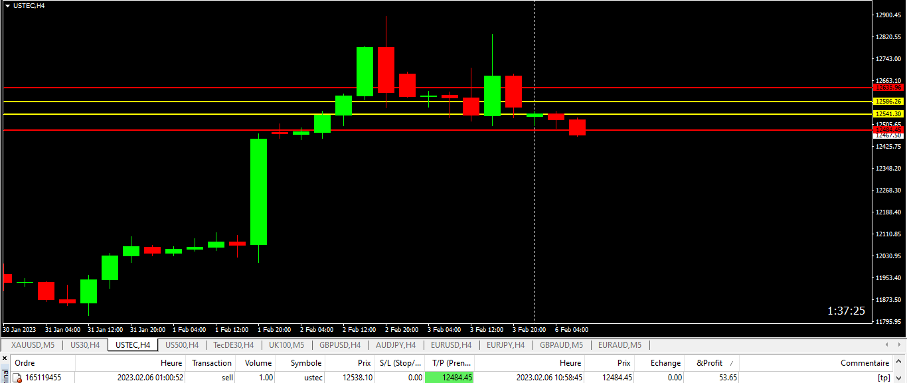Click the 'sell' transaction cell
Screen dimensions: 907x383
click(227, 378)
